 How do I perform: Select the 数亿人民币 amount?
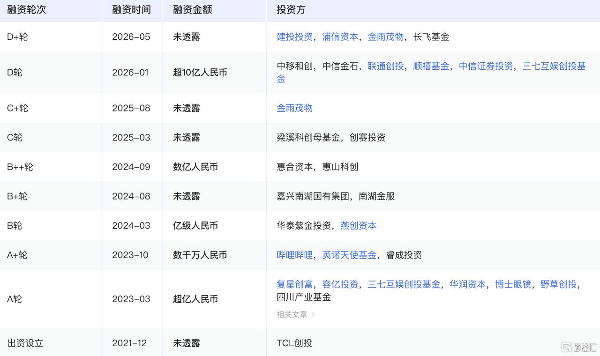click(x=195, y=167)
